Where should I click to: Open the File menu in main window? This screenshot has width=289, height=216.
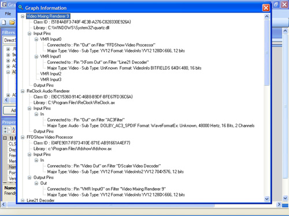8,14
